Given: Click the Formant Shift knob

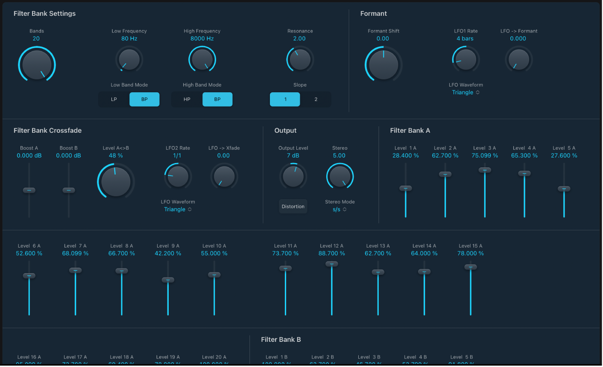Looking at the screenshot, I should [383, 64].
